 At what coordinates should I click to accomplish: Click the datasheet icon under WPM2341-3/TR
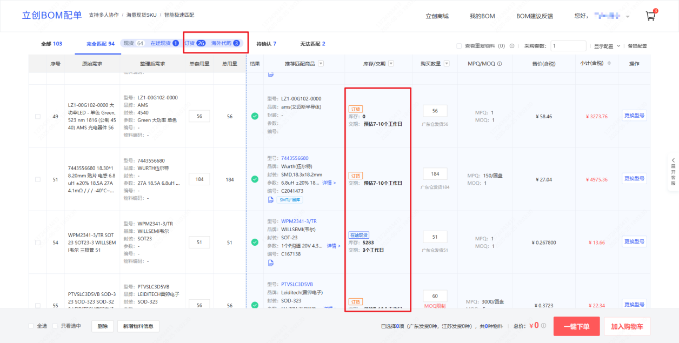(x=271, y=263)
